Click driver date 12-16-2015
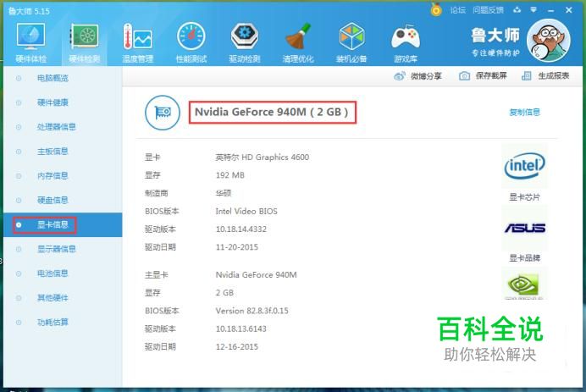The width and height of the screenshot is (586, 392). point(237,347)
